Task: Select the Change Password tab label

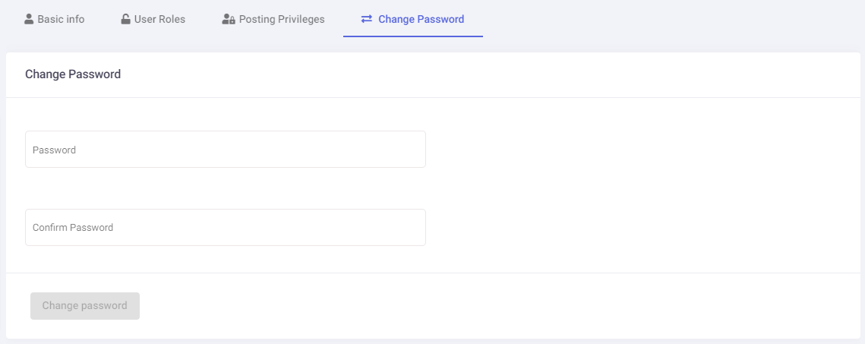Action: click(x=421, y=19)
